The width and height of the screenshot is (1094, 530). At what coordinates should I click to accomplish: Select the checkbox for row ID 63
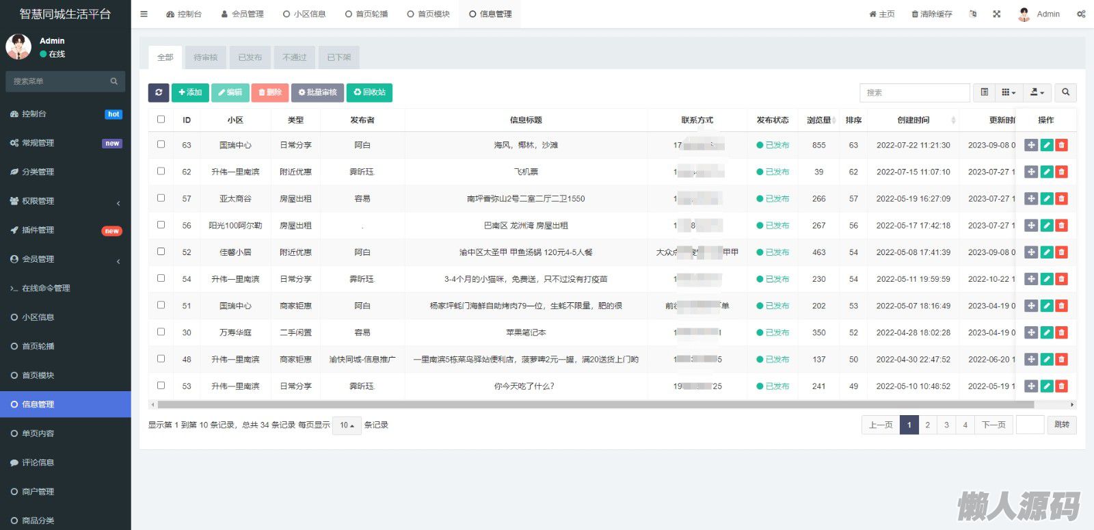[161, 144]
